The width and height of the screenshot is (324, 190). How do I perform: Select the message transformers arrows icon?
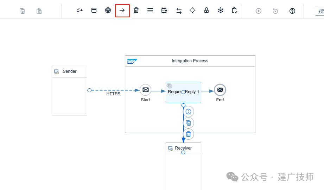tap(179, 11)
